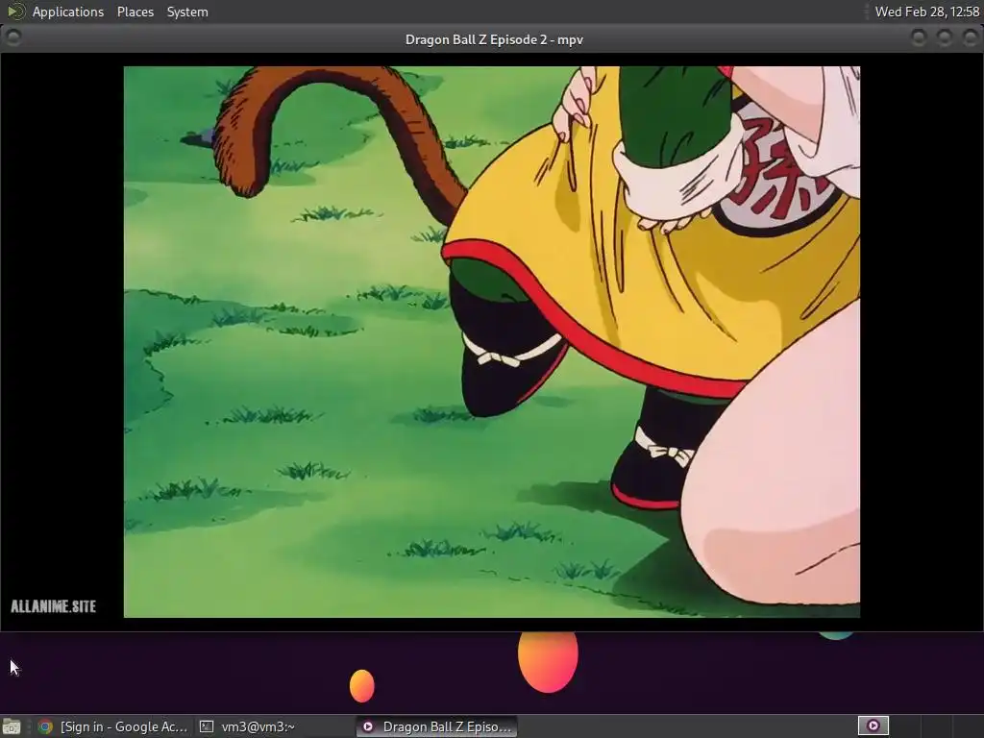The image size is (984, 738).
Task: Open the Applications menu
Action: tap(68, 12)
